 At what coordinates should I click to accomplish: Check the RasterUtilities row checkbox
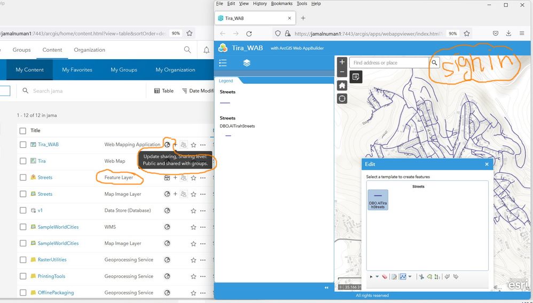23,260
